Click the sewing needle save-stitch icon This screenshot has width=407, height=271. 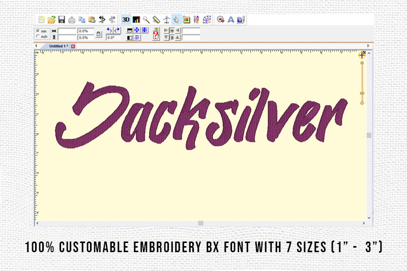241,20
